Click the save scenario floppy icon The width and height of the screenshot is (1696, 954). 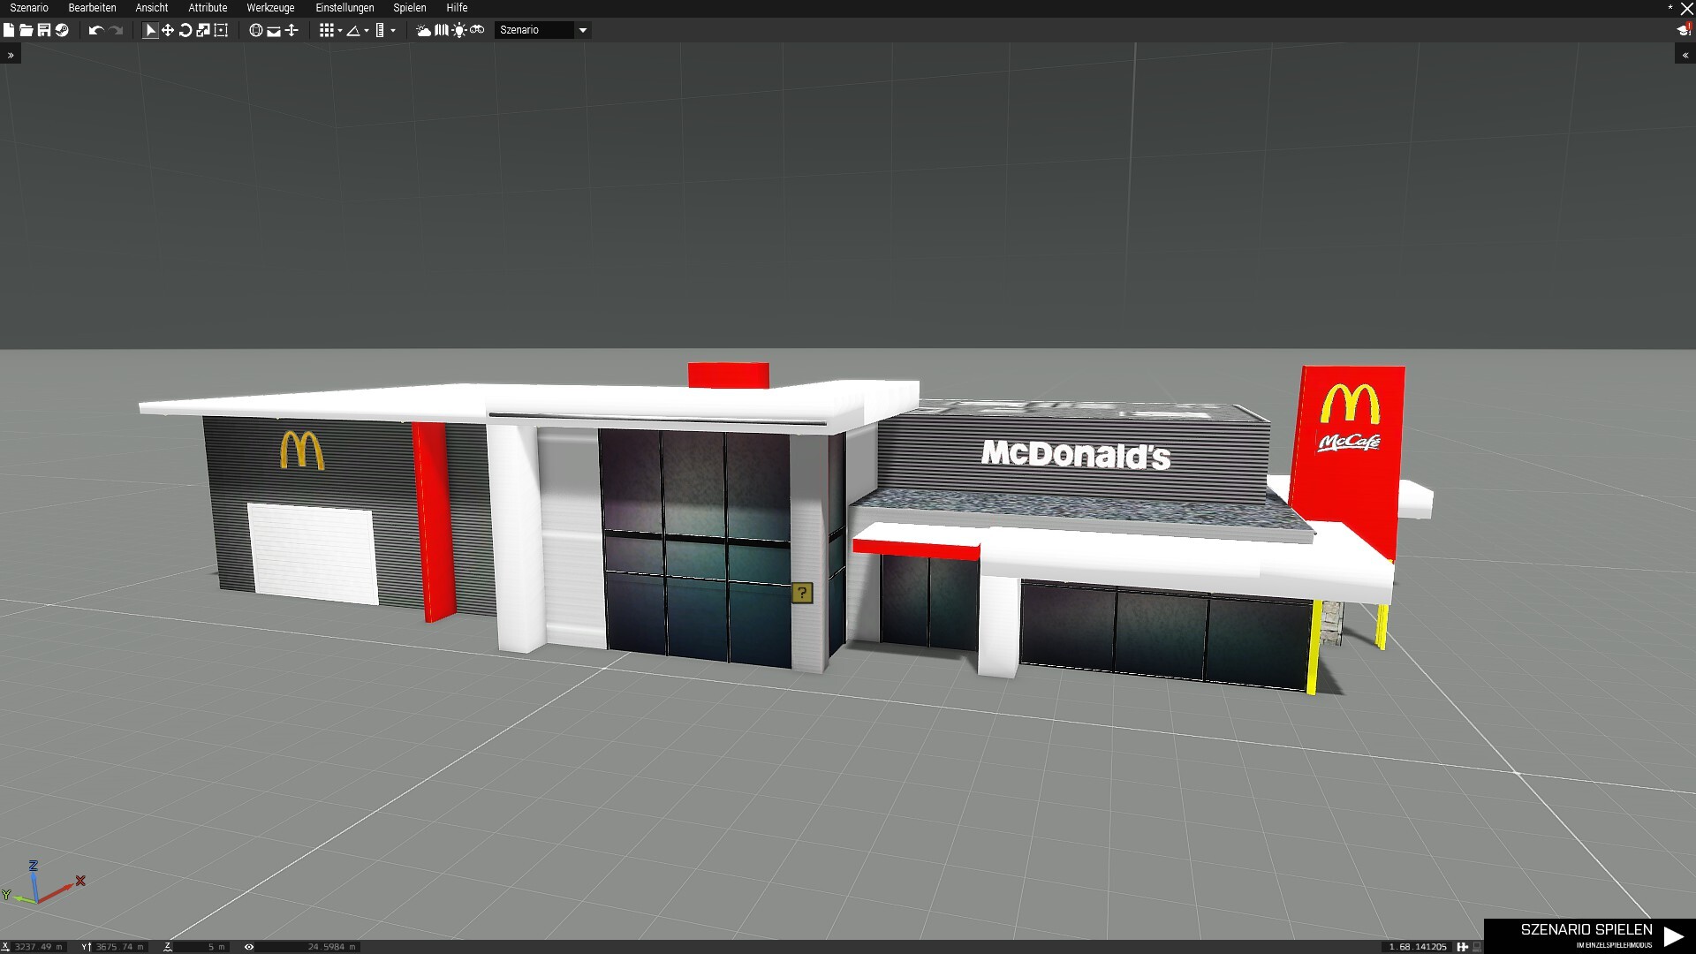[x=43, y=30]
